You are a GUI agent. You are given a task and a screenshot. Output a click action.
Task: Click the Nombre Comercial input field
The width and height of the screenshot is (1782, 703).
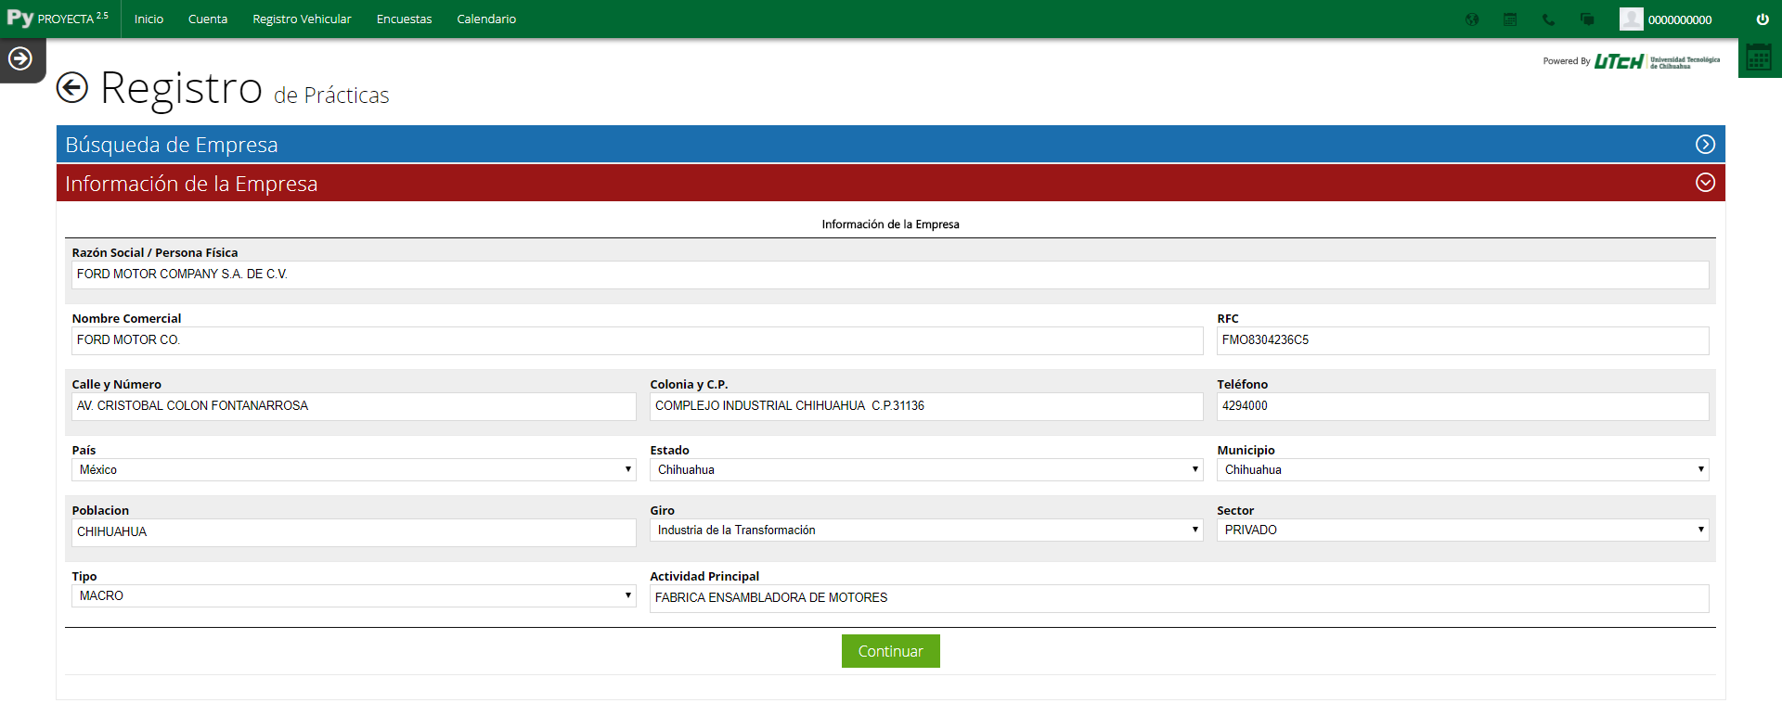637,340
